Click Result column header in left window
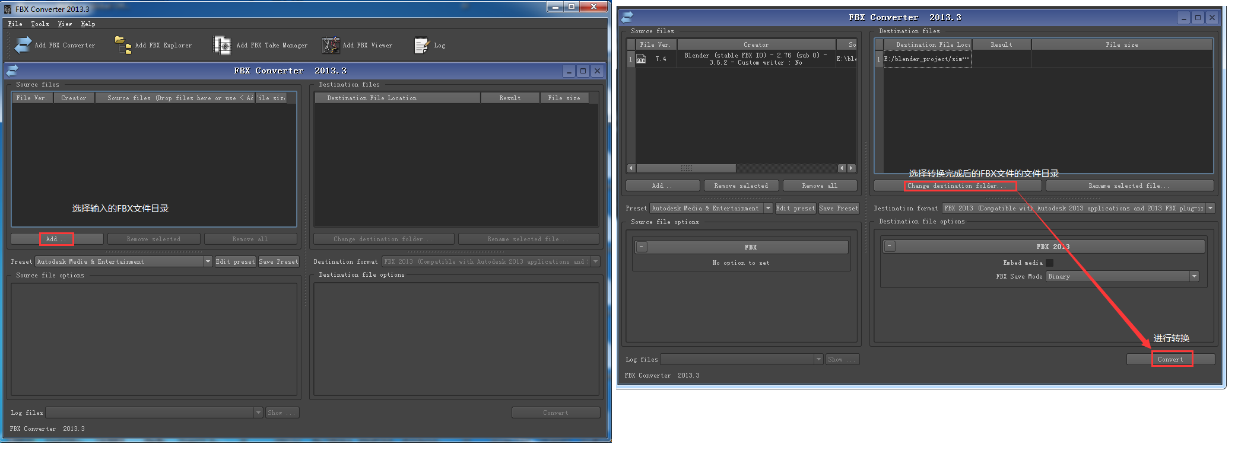This screenshot has height=454, width=1238. pos(510,98)
